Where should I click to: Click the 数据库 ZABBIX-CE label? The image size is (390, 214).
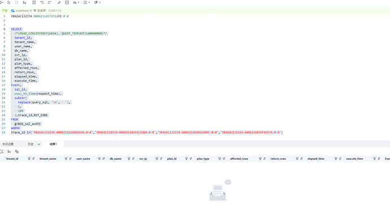tap(47, 11)
